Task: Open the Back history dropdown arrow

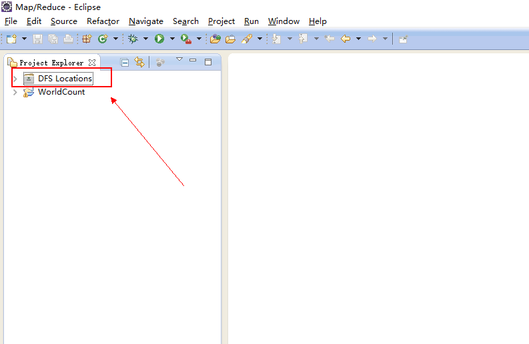Action: [x=359, y=39]
